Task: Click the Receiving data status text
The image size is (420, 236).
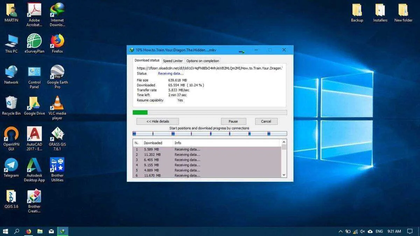Action: (171, 73)
